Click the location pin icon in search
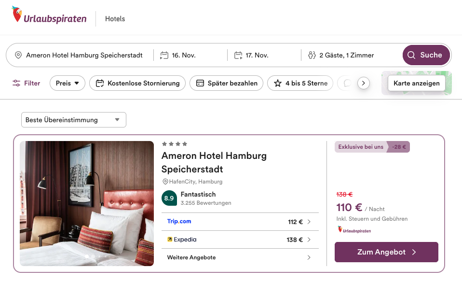The height and width of the screenshot is (283, 462). [18, 55]
